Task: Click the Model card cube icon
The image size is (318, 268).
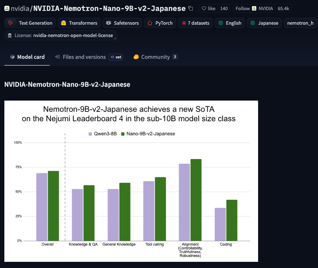Action: click(12, 57)
